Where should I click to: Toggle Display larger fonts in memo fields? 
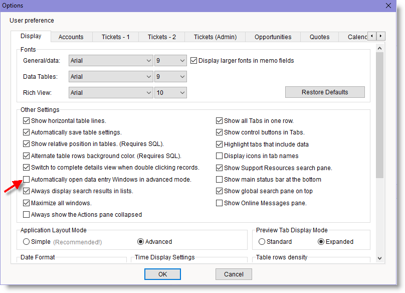pos(194,61)
